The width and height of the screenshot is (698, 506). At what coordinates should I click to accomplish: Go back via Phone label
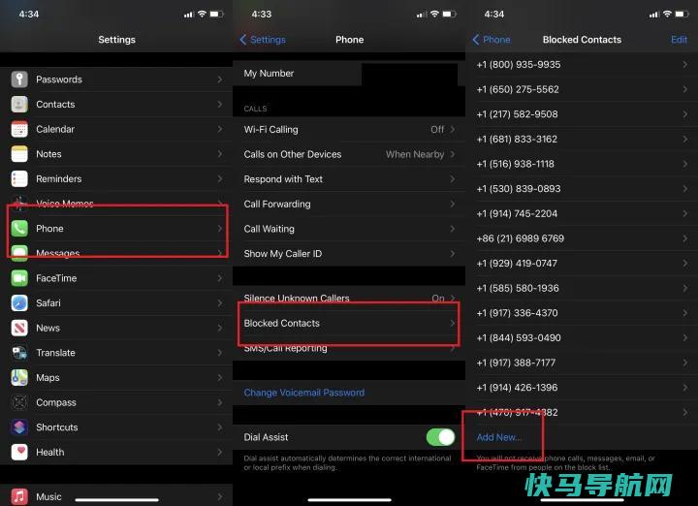(x=496, y=40)
